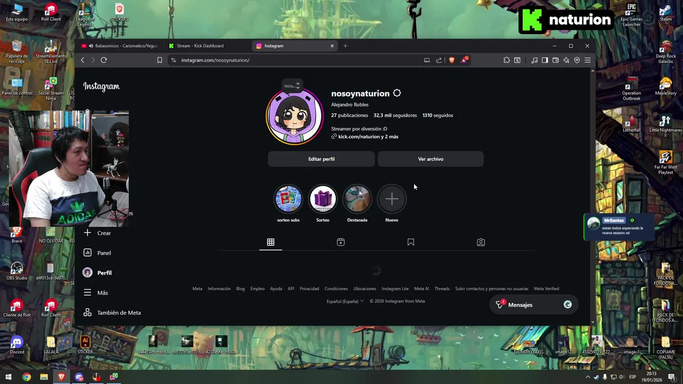
Task: Click the Threads footer link
Action: tap(442, 289)
